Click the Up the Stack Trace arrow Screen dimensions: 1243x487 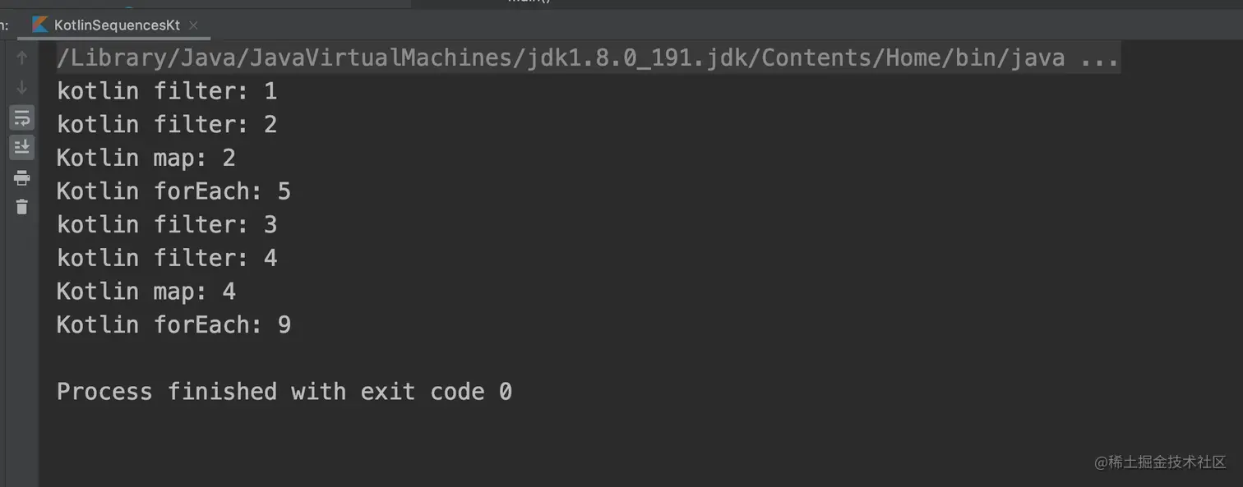point(22,58)
